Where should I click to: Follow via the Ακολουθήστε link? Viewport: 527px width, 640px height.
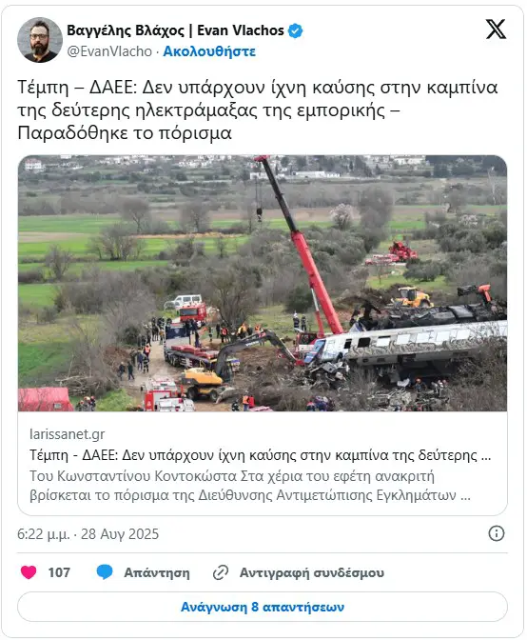(209, 51)
